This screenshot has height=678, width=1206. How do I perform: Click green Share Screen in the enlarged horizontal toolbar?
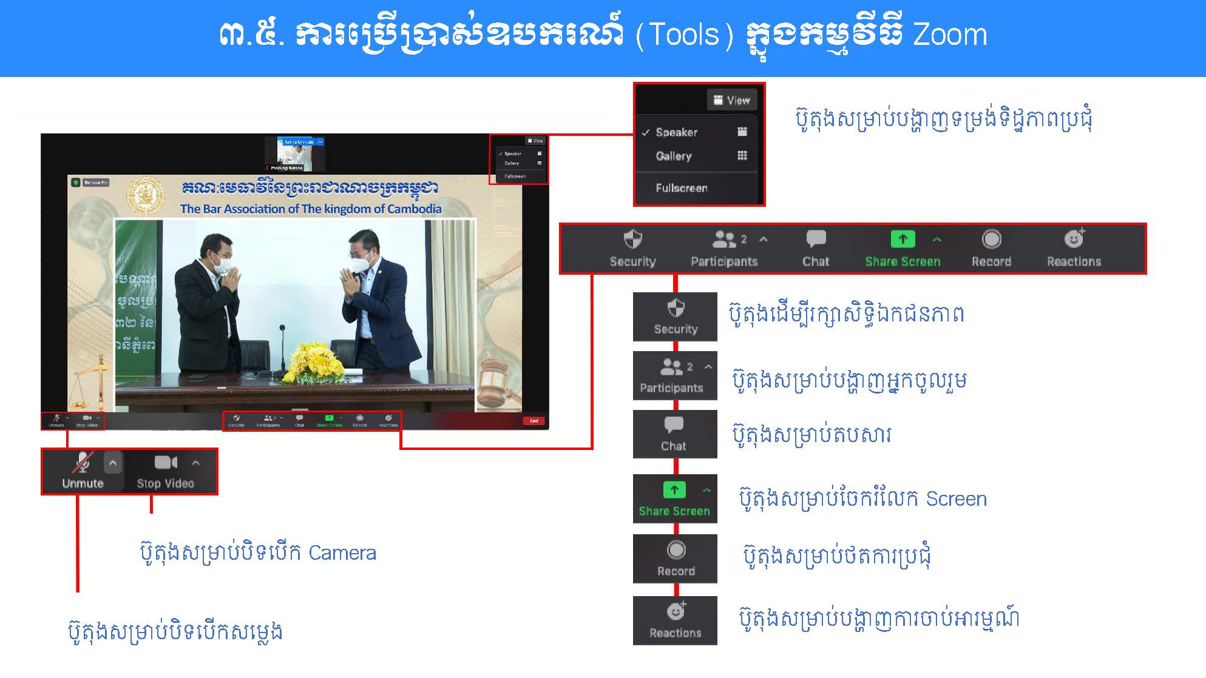click(x=903, y=249)
